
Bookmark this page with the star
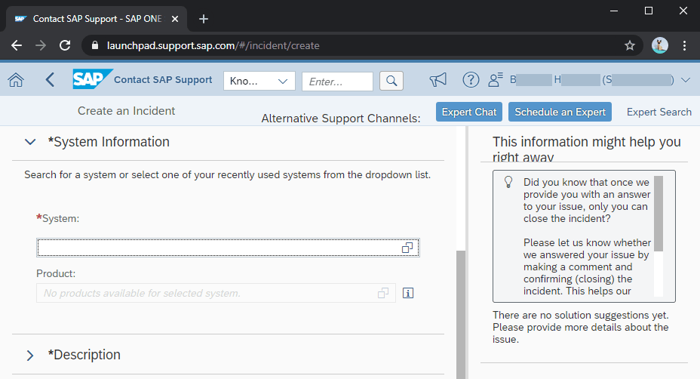629,45
